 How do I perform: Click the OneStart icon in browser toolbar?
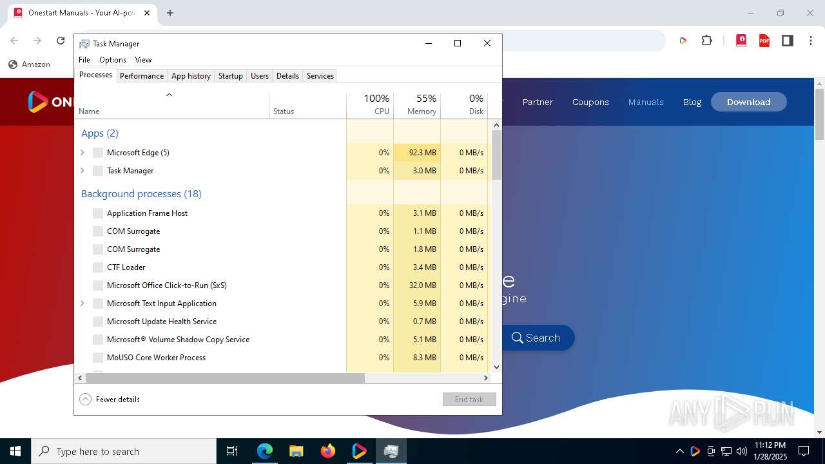click(683, 41)
